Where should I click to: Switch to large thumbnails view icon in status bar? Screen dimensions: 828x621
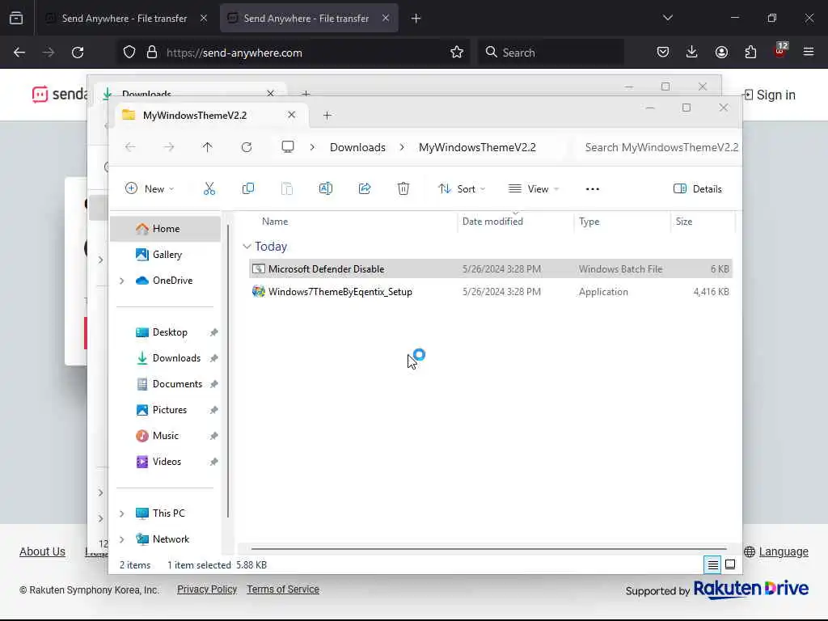tap(730, 565)
